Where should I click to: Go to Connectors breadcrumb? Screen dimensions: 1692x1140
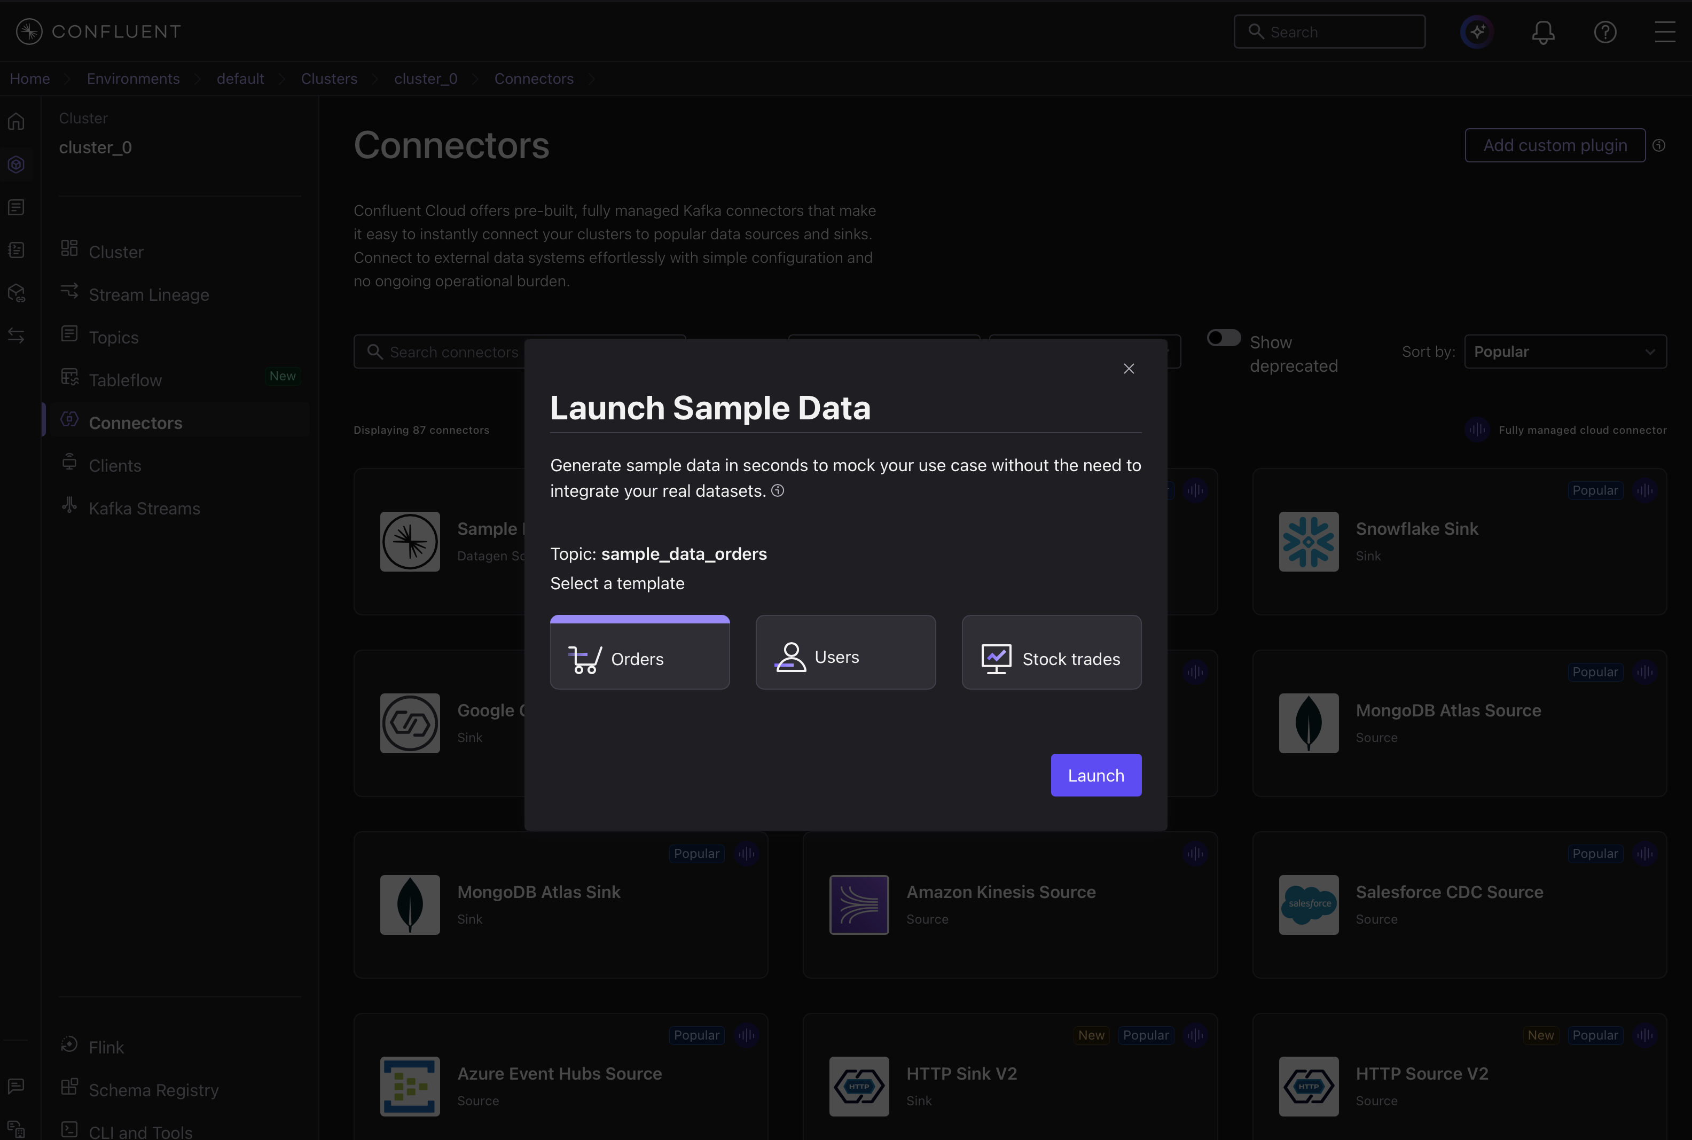534,79
